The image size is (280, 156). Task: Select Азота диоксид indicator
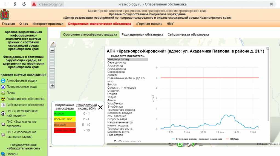[x=117, y=69]
